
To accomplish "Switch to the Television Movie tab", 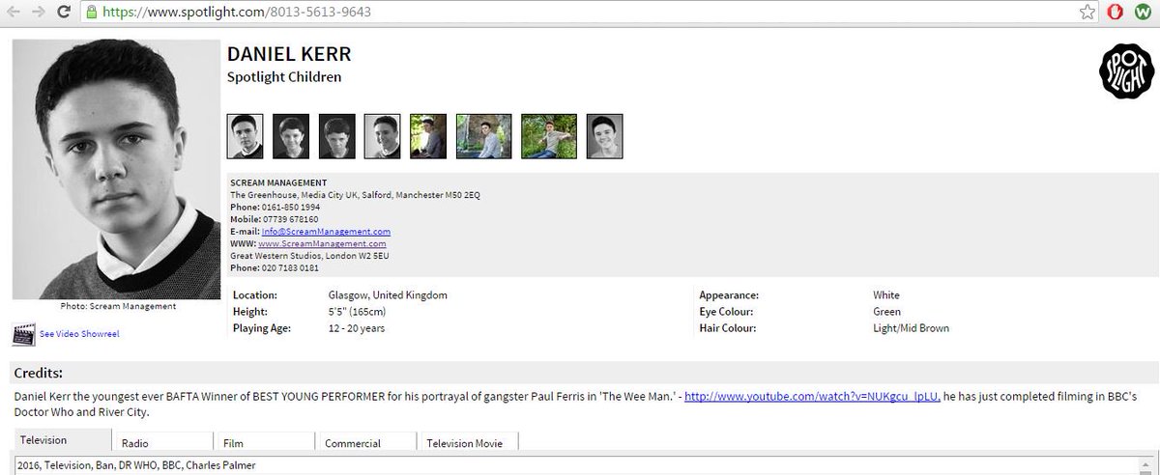I will click(x=468, y=442).
